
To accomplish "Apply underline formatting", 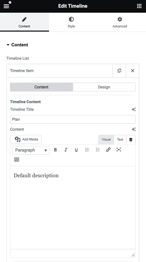I will coord(76,150).
